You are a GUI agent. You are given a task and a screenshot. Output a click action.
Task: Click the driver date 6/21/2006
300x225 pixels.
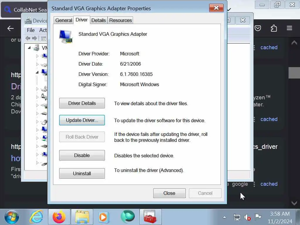(130, 64)
